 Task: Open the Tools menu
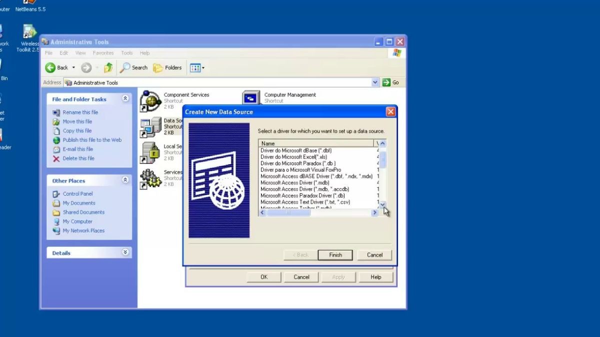click(x=127, y=53)
